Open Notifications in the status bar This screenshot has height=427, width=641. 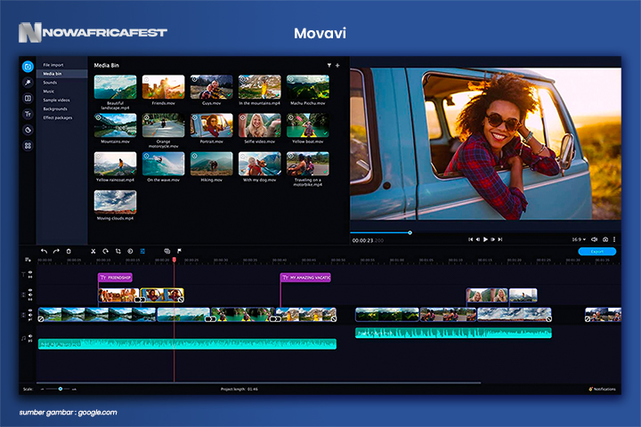pos(602,389)
